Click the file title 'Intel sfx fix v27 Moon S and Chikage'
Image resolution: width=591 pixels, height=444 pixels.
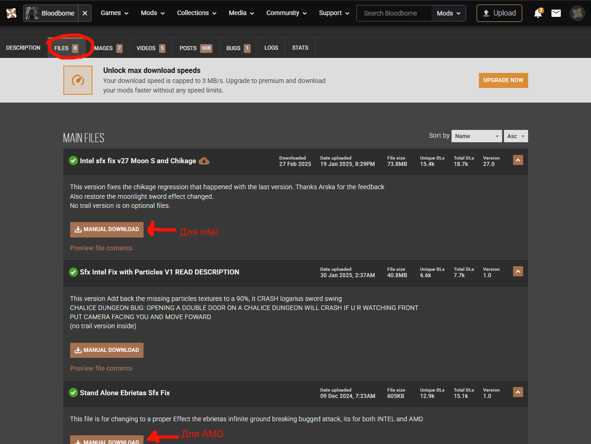138,161
